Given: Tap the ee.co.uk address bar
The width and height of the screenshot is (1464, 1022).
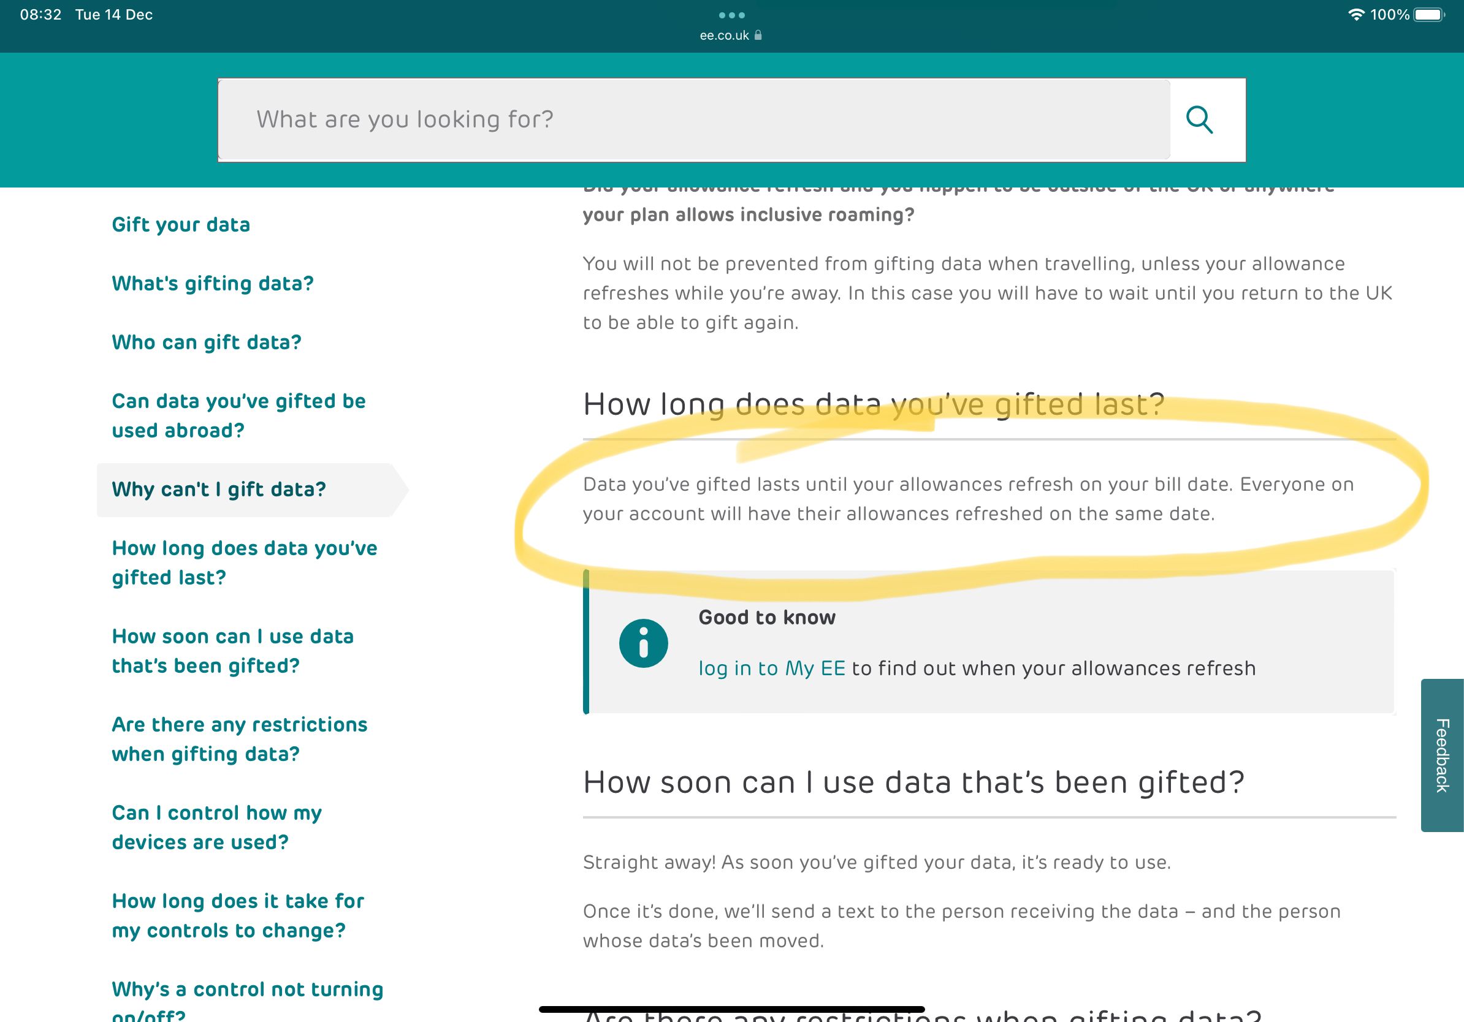Looking at the screenshot, I should [725, 36].
